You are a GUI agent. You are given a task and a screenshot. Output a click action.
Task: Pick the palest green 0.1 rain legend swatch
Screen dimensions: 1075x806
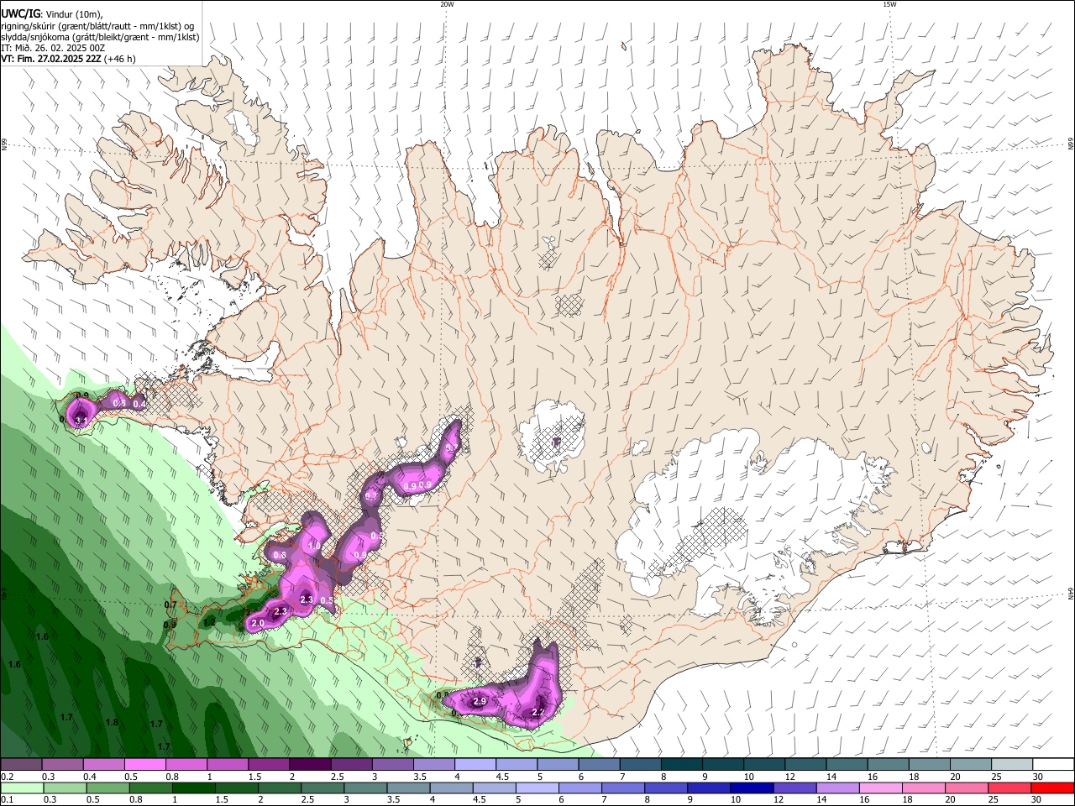pyautogui.click(x=21, y=788)
